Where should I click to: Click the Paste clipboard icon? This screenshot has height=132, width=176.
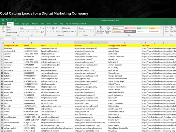(x=3, y=28)
